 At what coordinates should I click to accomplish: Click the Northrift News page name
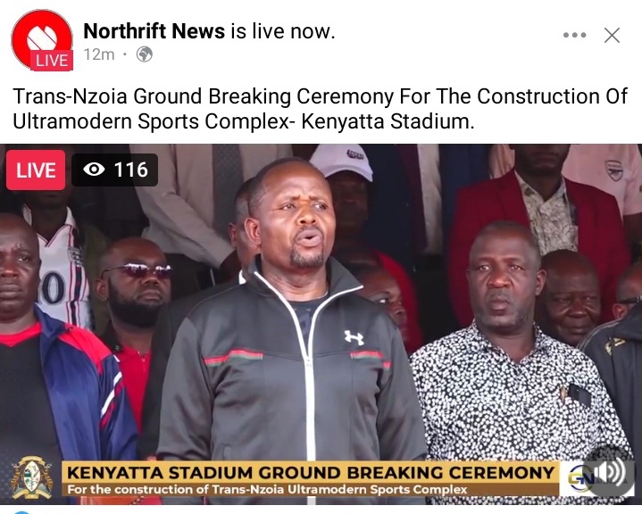click(x=154, y=31)
